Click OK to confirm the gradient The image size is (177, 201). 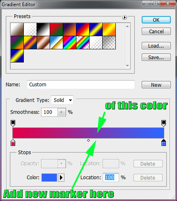pos(156,20)
